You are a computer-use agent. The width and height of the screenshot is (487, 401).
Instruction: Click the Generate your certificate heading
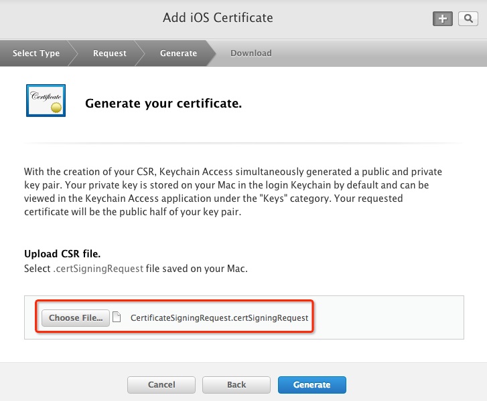[x=163, y=104]
